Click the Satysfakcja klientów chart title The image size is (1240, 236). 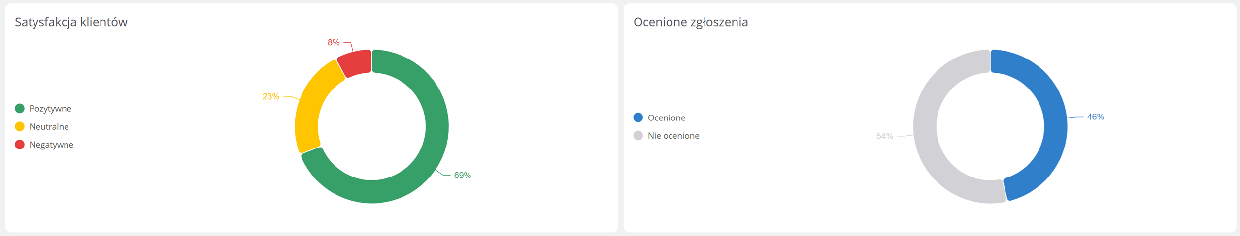pos(71,22)
